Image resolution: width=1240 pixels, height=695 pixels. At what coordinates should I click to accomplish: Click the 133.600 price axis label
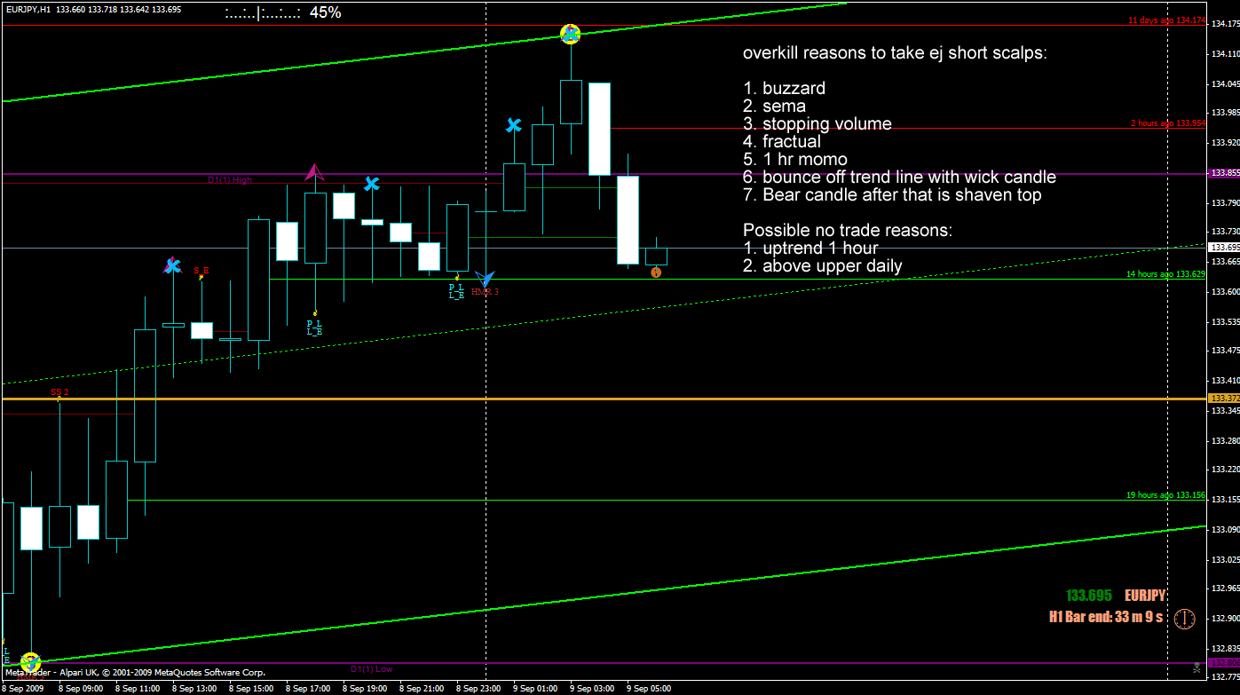(x=1225, y=291)
